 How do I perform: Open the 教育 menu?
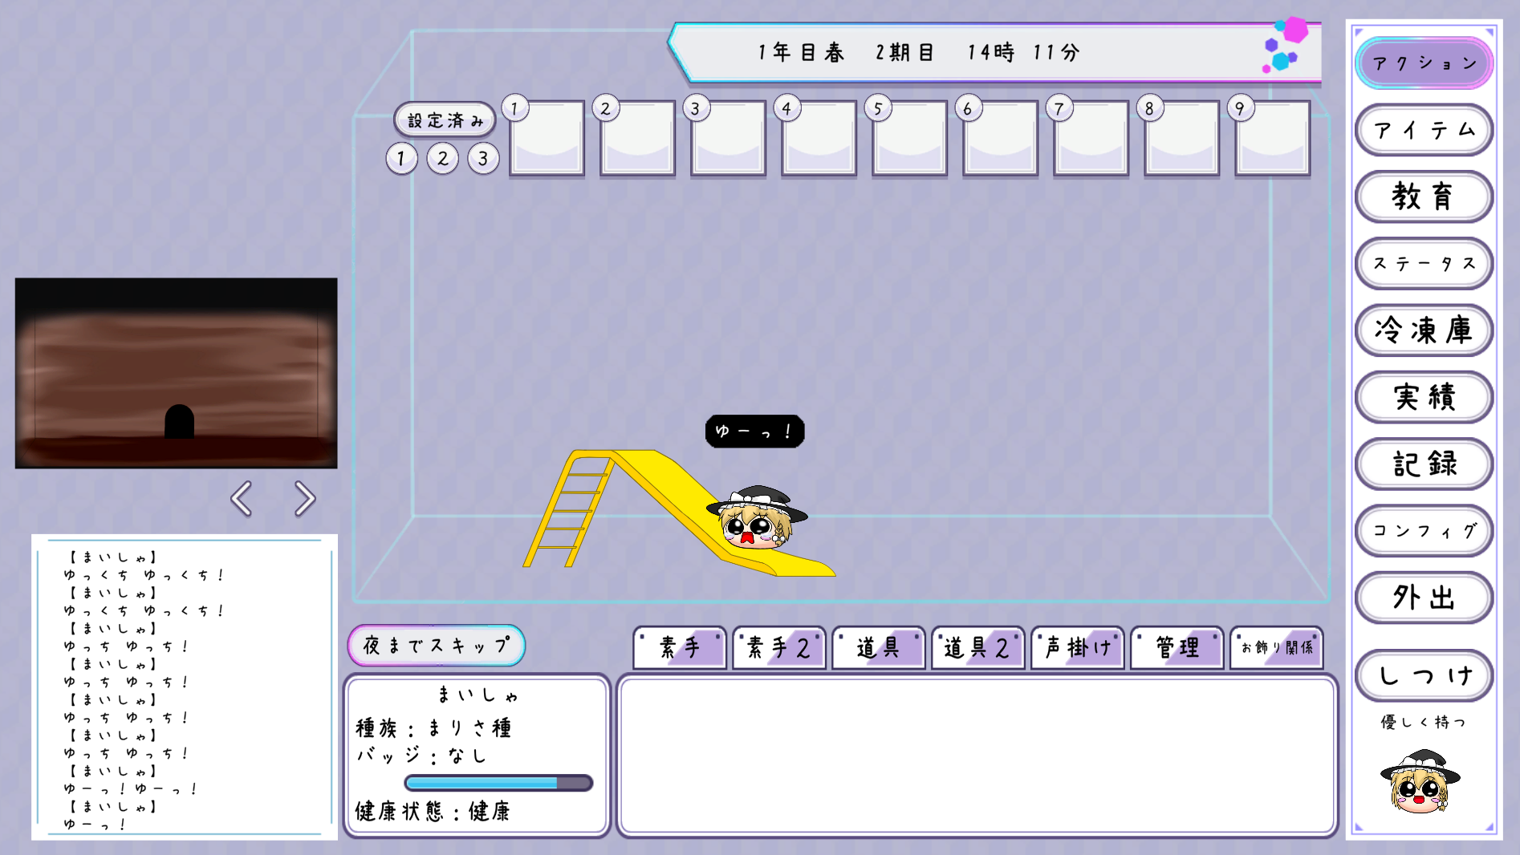click(1424, 197)
